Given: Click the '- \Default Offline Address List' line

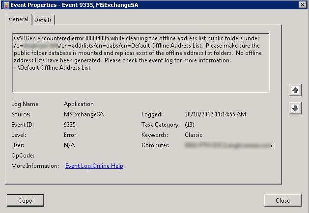Looking at the screenshot, I should (x=52, y=68).
